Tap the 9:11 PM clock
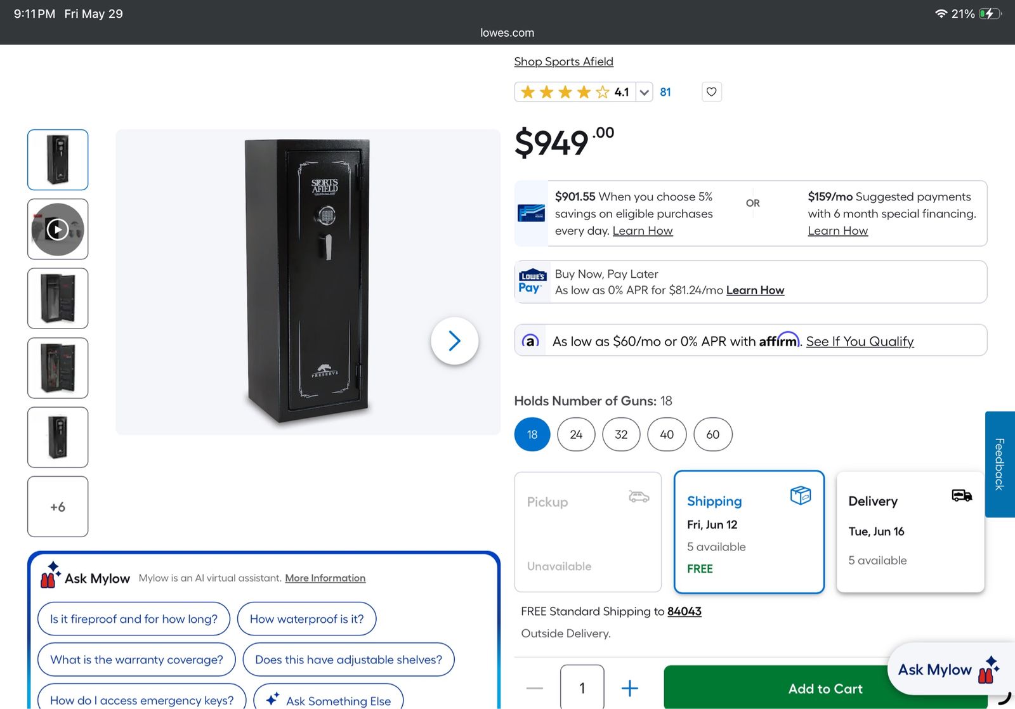Viewport: 1015px width, 709px height. click(x=34, y=13)
